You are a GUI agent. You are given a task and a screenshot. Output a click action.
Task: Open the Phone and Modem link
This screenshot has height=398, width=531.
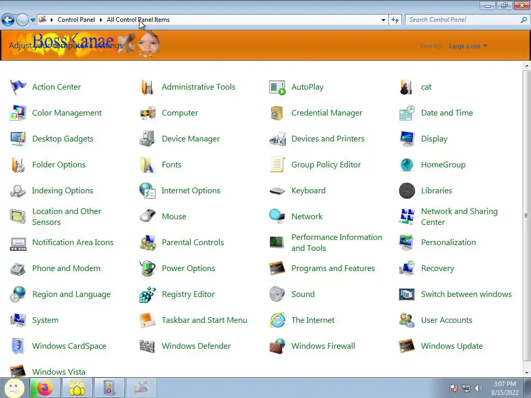pyautogui.click(x=66, y=268)
